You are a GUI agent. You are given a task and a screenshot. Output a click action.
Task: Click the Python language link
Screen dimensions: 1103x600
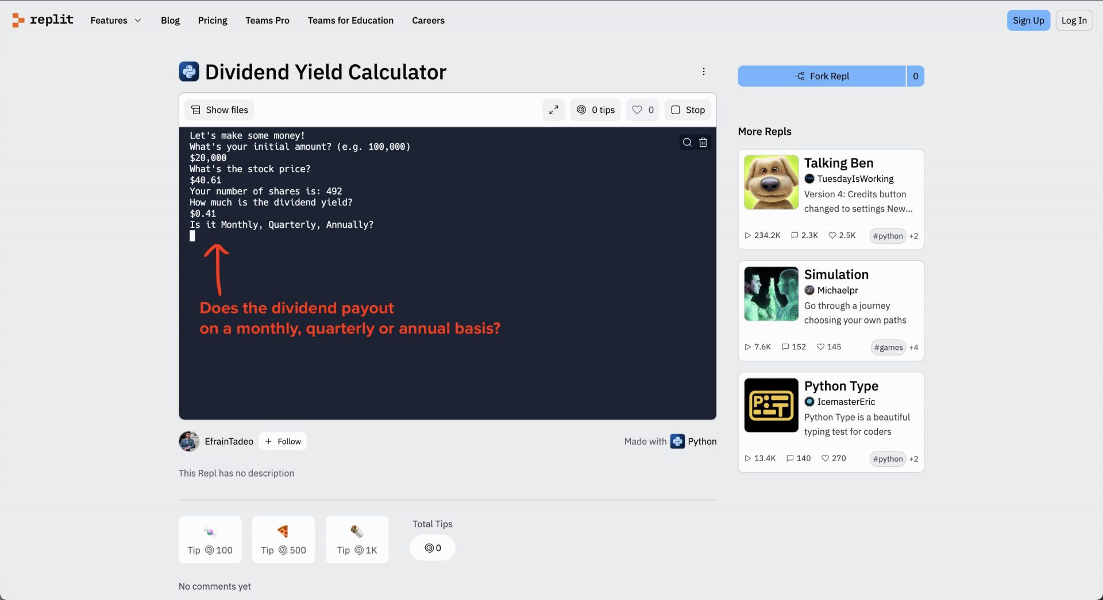[693, 441]
